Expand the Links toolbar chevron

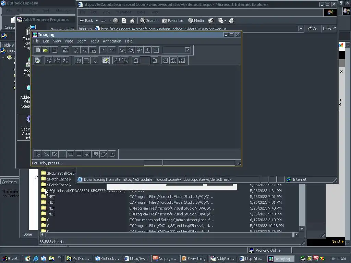pos(335,28)
